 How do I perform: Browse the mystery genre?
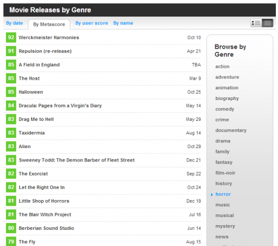tap(225, 226)
